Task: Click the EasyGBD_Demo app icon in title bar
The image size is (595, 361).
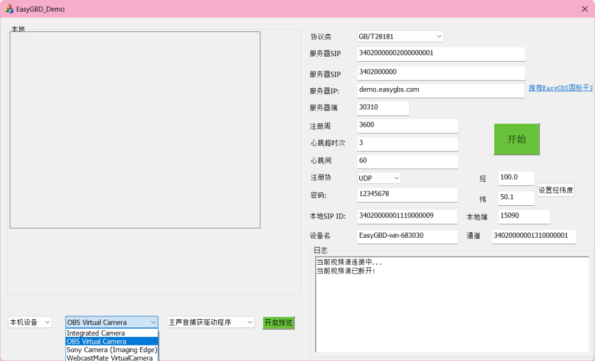Action: pos(9,9)
